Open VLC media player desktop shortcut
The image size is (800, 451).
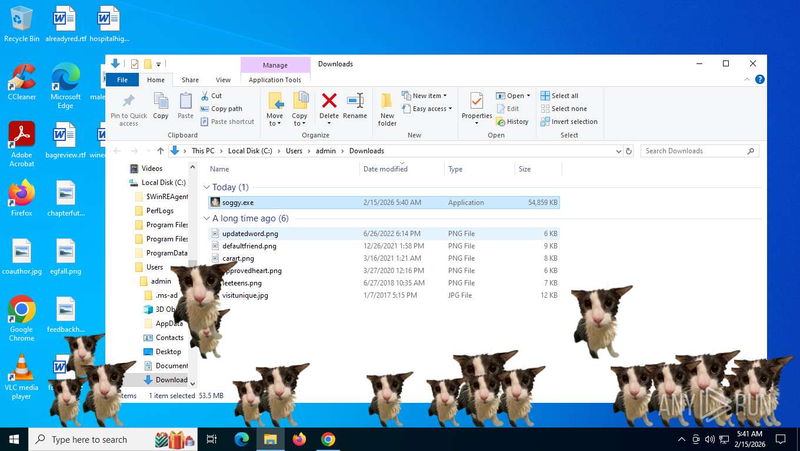pos(22,377)
